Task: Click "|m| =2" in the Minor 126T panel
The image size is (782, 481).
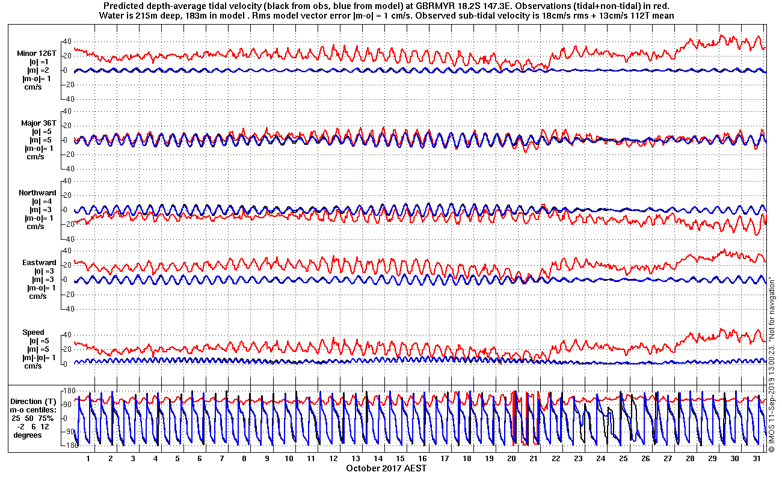Action: [38, 70]
